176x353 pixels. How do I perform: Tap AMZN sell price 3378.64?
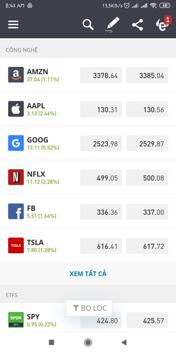click(x=101, y=75)
